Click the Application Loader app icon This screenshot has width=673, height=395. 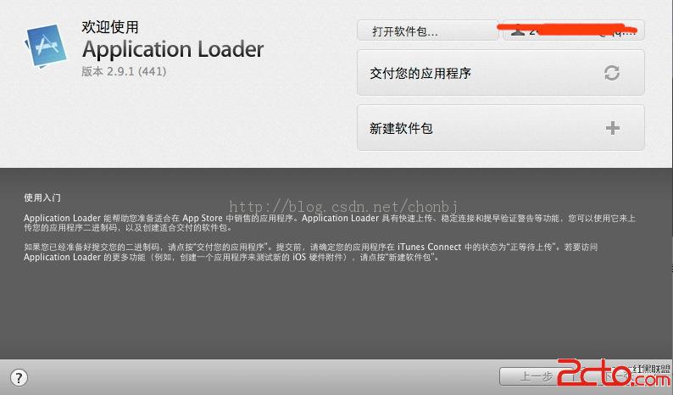[x=46, y=47]
